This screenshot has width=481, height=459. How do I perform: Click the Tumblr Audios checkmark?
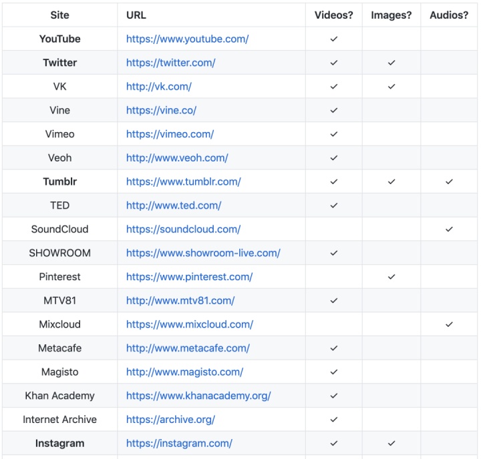(449, 181)
